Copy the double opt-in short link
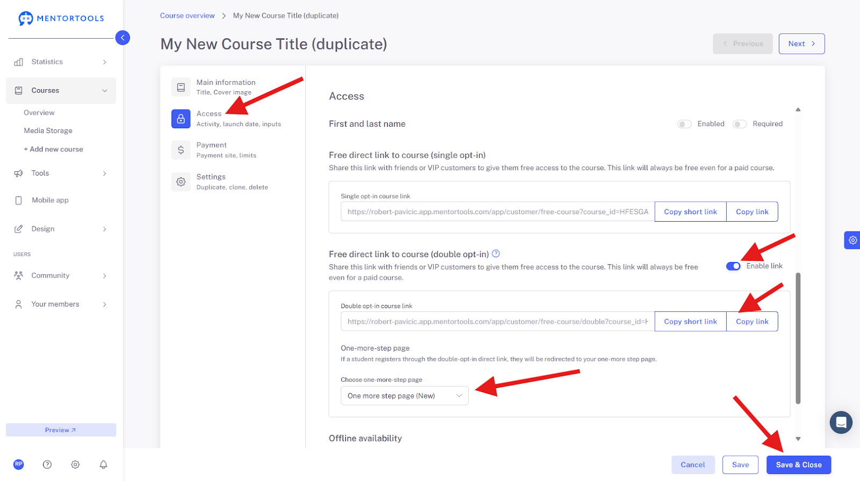 (x=690, y=322)
